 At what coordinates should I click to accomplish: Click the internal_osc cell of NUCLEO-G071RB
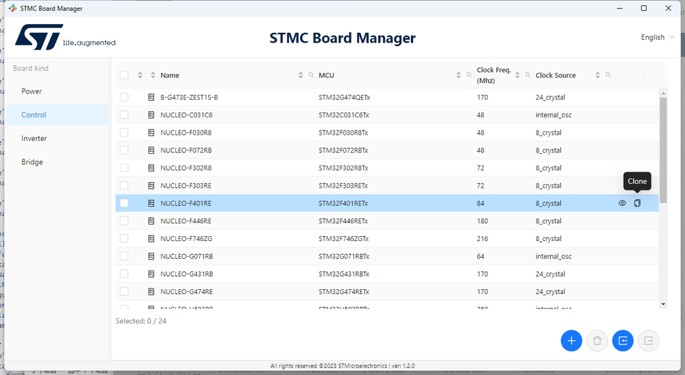point(553,257)
